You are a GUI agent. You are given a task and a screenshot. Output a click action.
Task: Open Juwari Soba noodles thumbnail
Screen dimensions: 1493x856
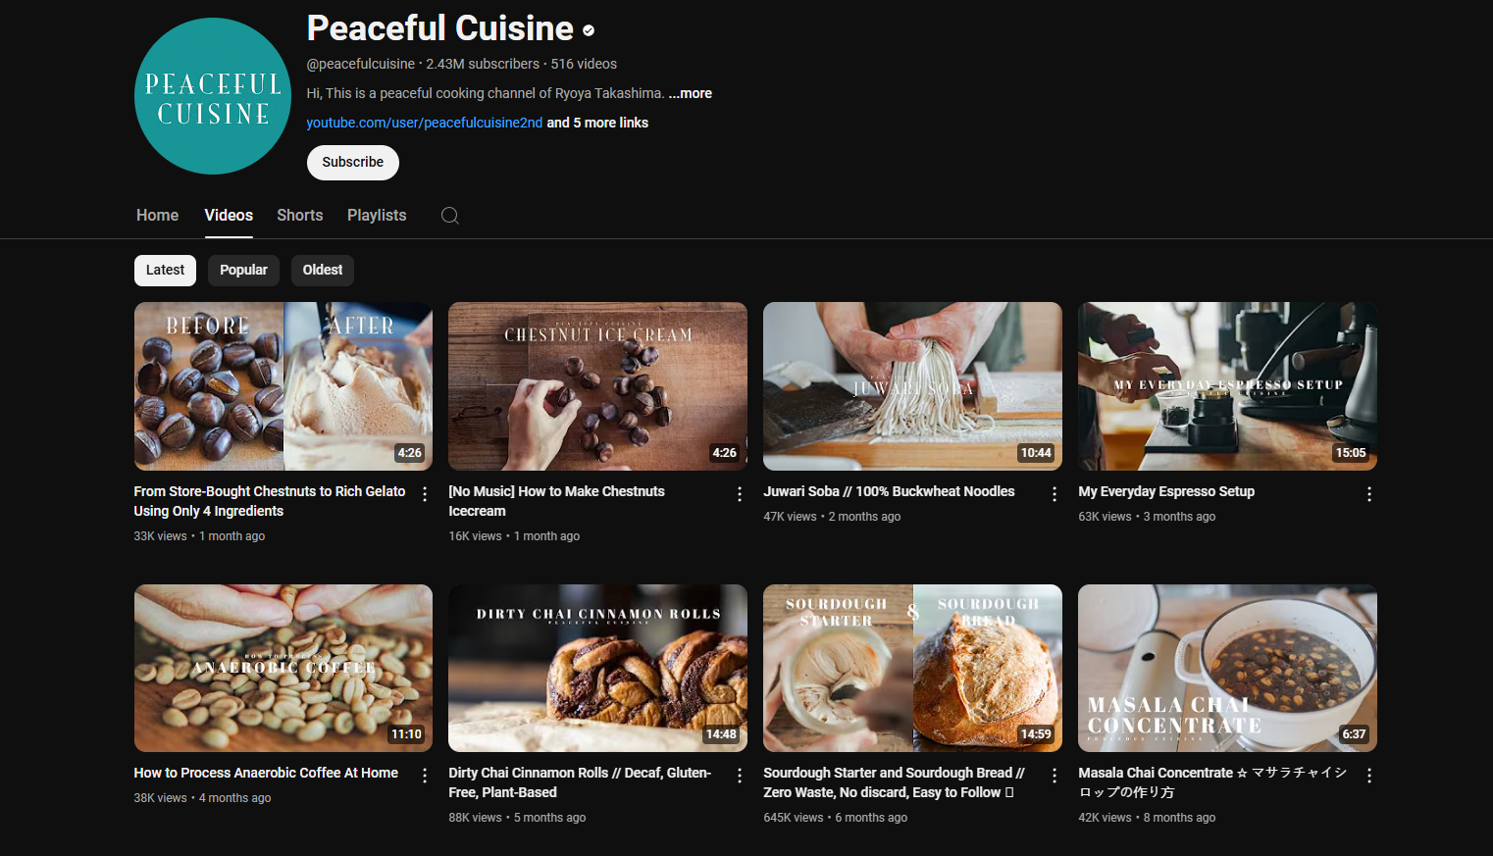pos(912,386)
